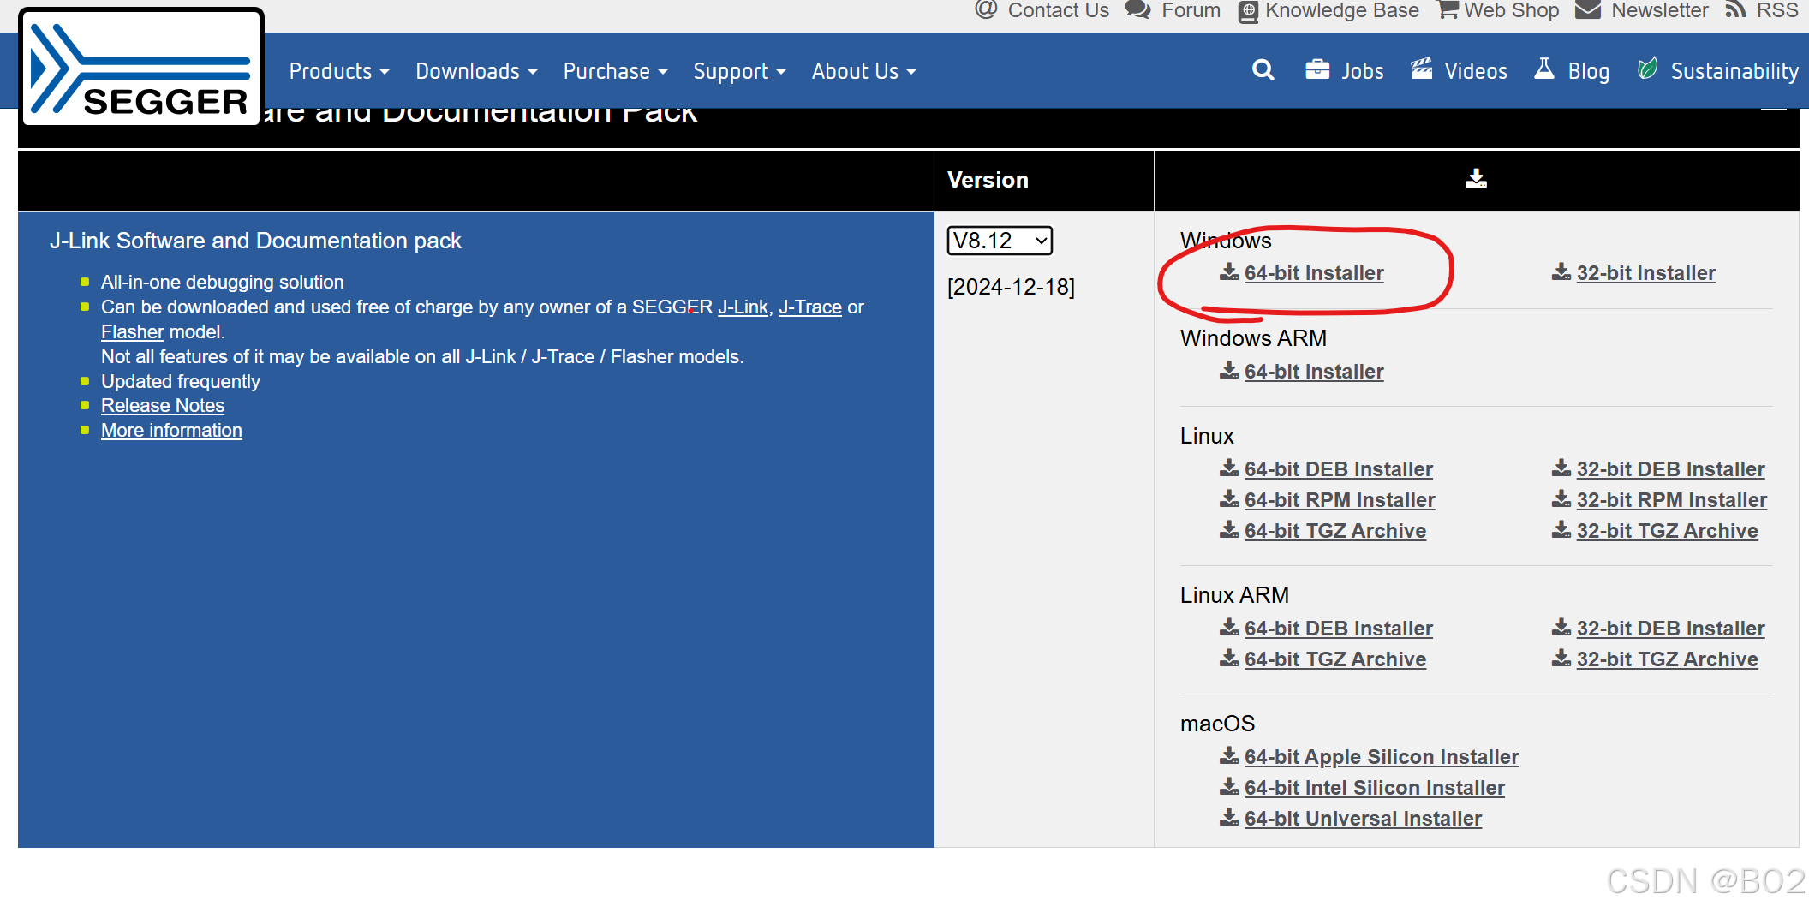Download Linux 32-bit TGZ Archive
This screenshot has height=912, width=1809.
[x=1667, y=531]
